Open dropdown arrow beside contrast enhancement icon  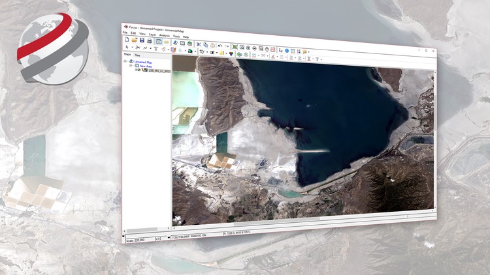(x=216, y=53)
